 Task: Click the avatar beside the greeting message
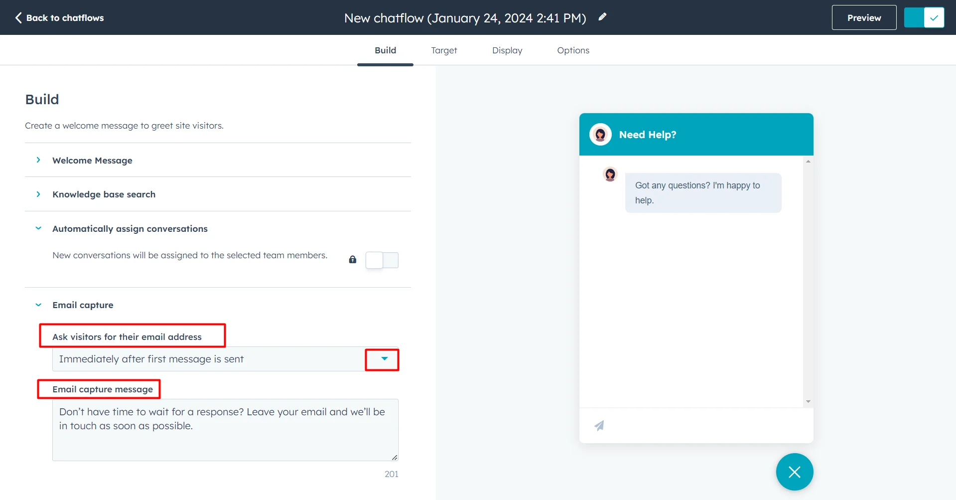(610, 174)
